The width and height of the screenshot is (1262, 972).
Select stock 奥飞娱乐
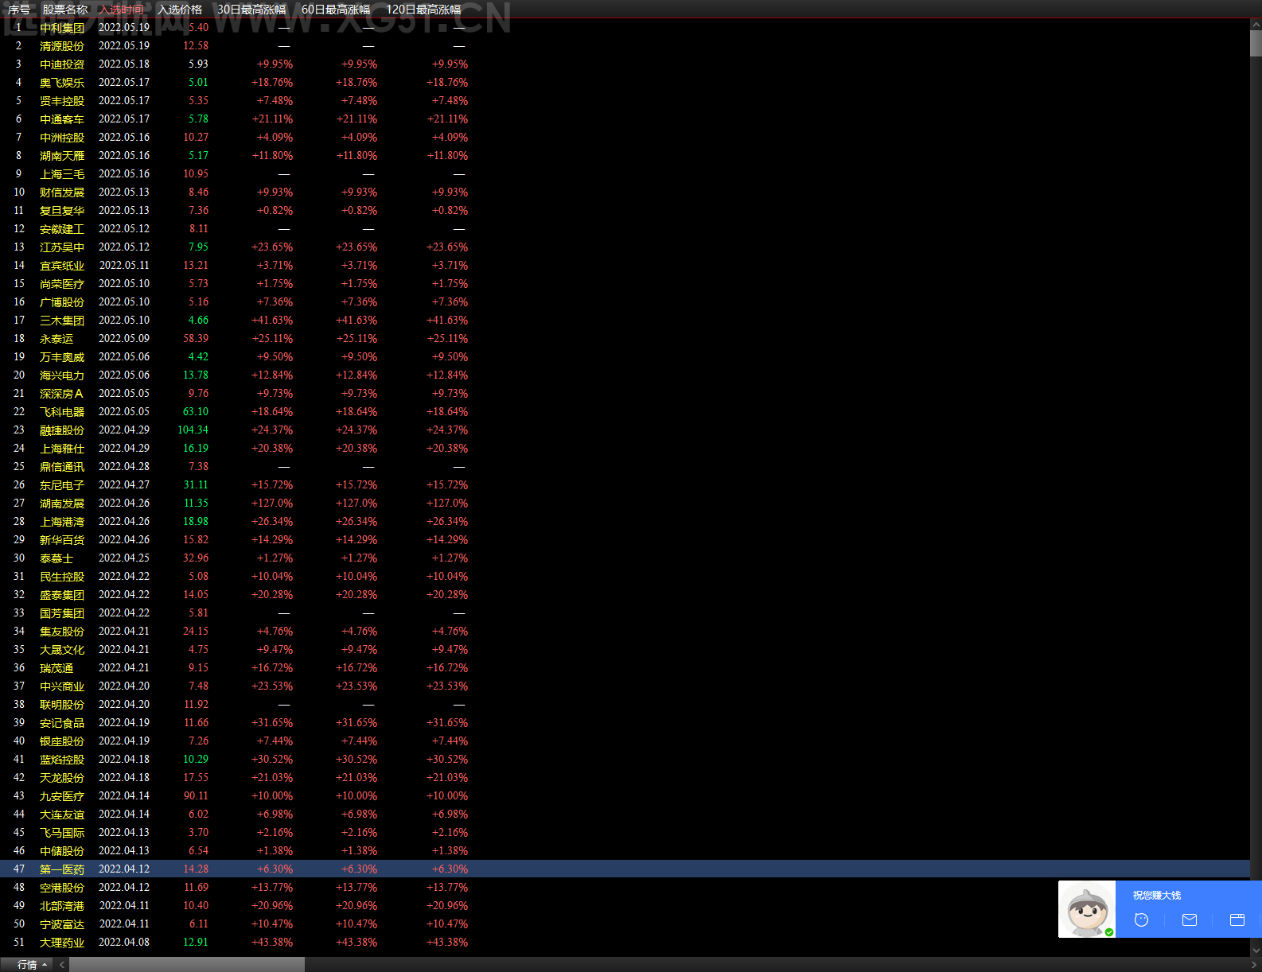[x=62, y=83]
